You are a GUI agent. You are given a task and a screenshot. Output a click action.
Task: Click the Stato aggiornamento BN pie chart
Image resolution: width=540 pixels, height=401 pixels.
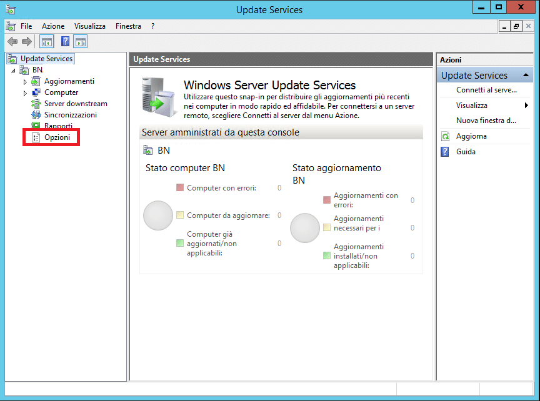(305, 228)
